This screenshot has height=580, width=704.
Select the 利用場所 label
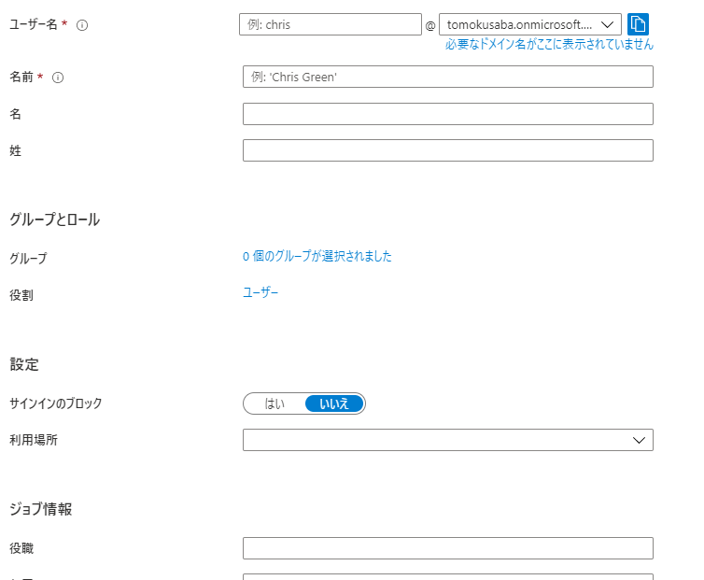(x=34, y=440)
